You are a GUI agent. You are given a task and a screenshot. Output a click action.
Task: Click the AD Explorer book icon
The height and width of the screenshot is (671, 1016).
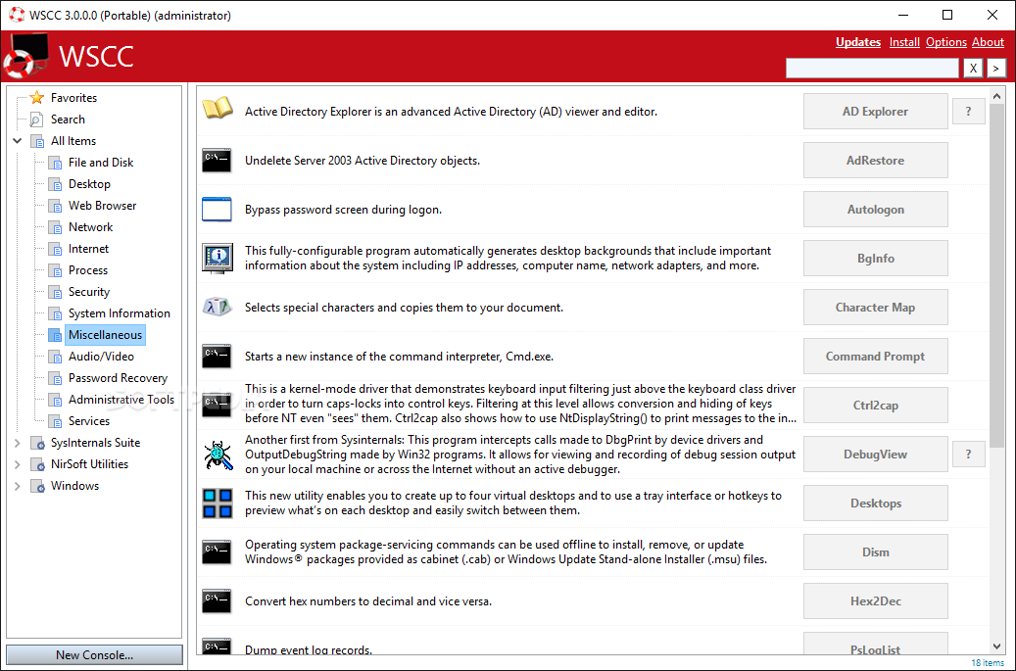click(218, 108)
